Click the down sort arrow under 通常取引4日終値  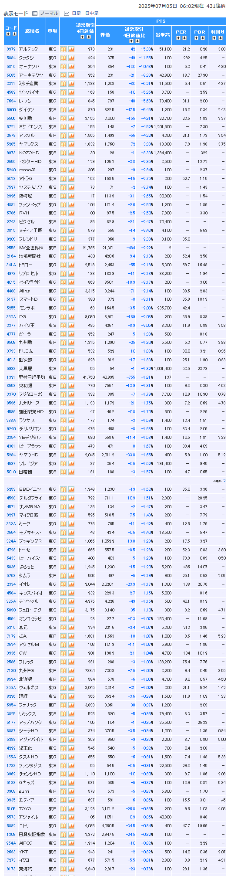click(88, 37)
